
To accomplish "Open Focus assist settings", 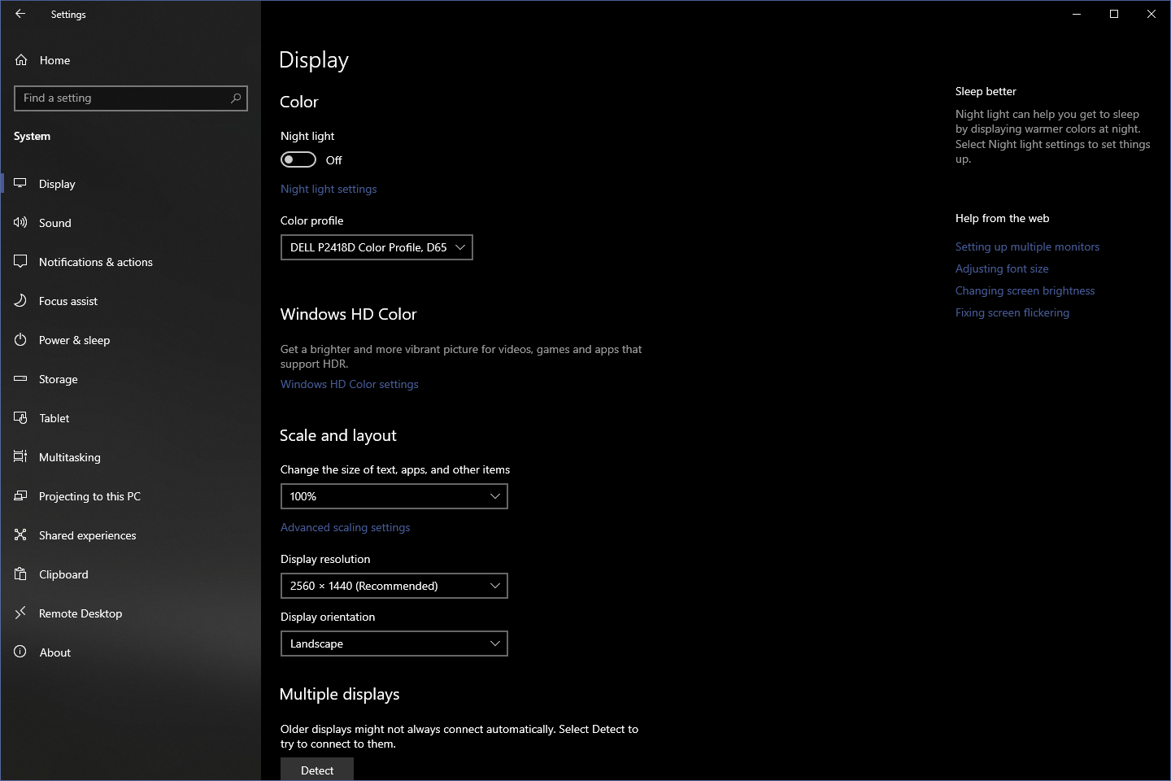I will 130,301.
